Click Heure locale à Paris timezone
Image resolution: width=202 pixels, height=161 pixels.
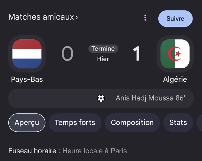(94, 151)
